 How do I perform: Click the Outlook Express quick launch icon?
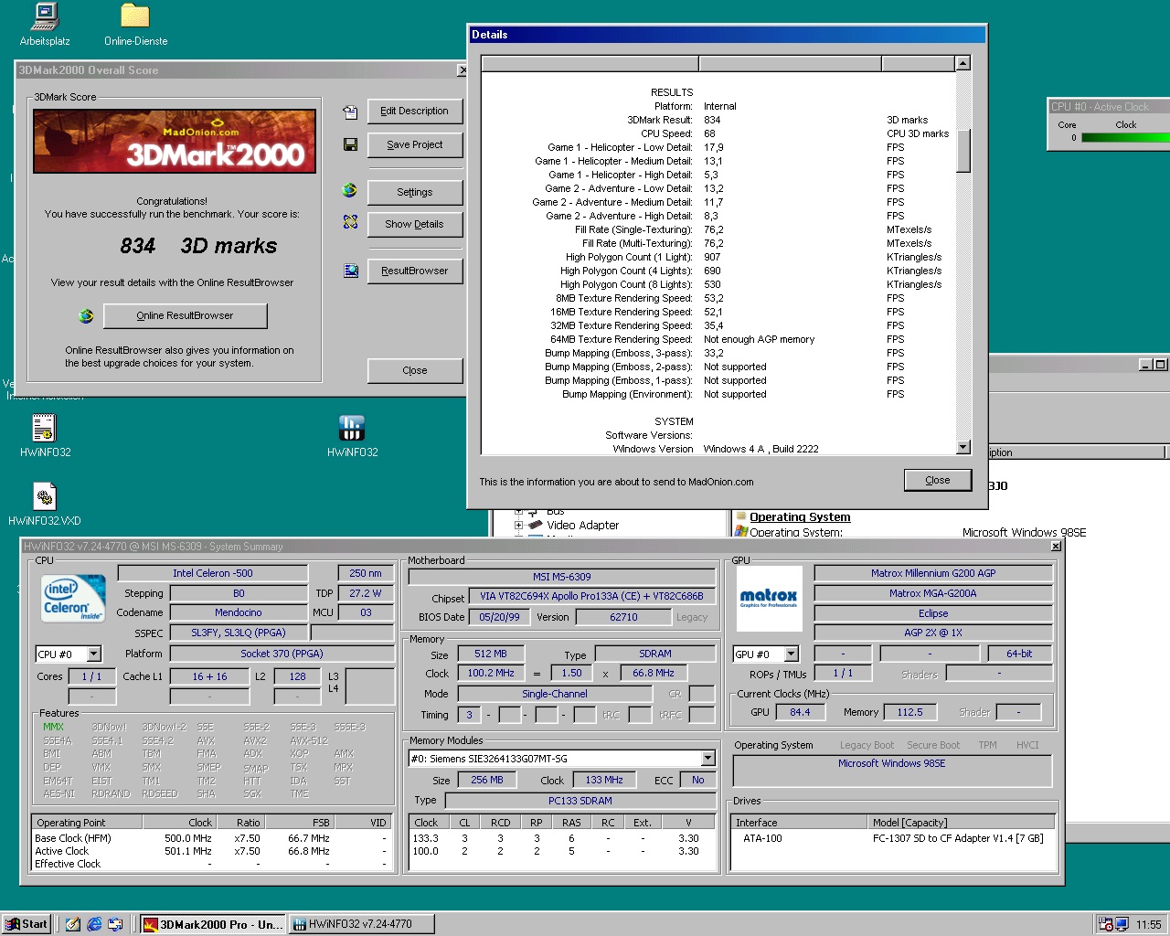point(115,924)
